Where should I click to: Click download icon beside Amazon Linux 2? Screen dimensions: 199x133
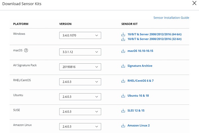pos(123,126)
